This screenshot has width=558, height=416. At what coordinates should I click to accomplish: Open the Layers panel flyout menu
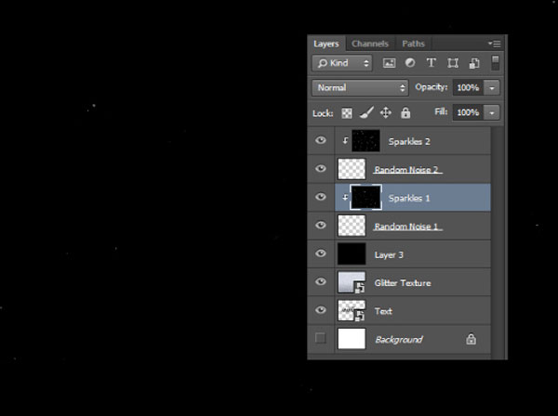pyautogui.click(x=495, y=44)
